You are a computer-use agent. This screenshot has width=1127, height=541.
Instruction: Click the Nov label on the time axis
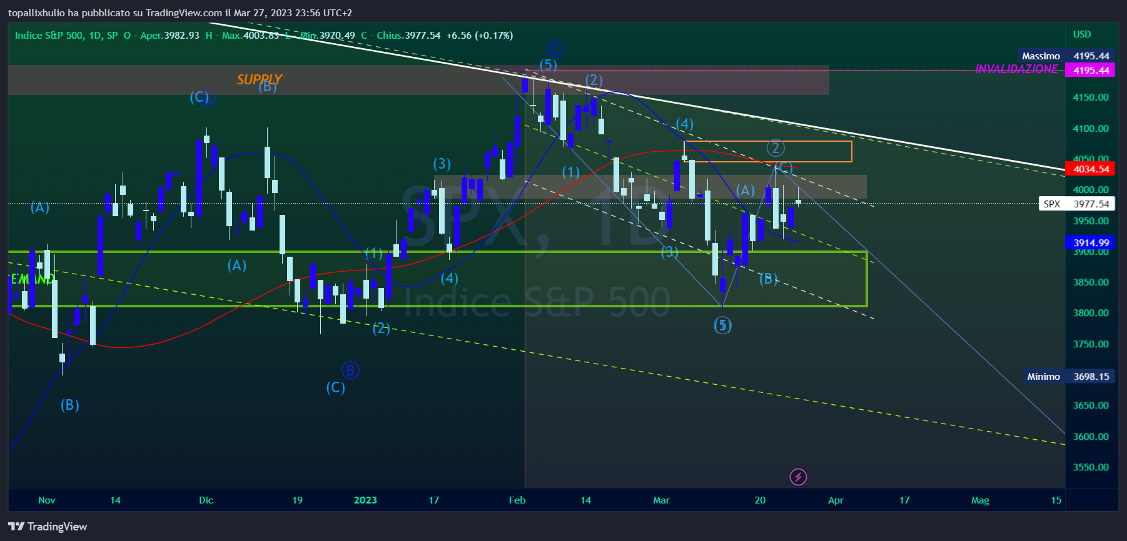[47, 500]
